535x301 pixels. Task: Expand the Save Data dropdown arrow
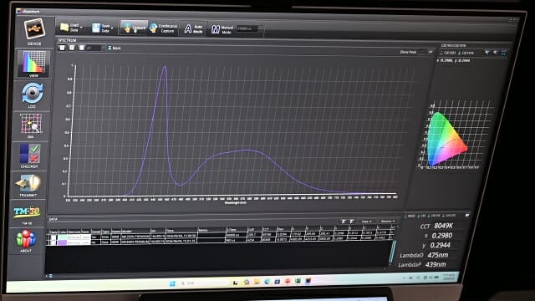(112, 28)
